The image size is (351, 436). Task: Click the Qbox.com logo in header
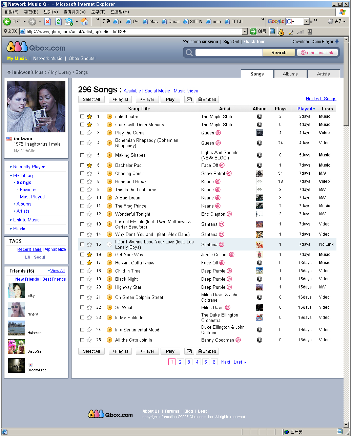36,47
